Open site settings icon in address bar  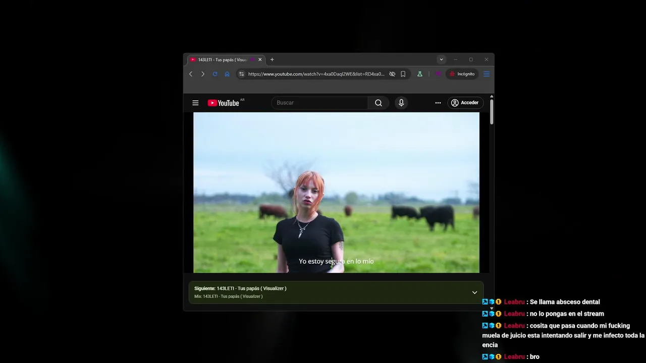[x=242, y=74]
